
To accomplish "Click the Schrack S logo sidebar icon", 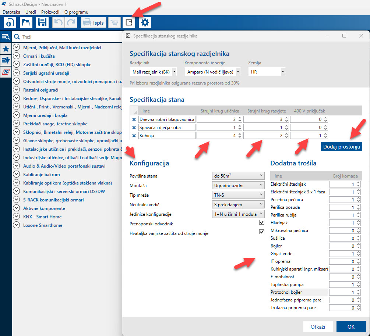I will (x=6, y=71).
